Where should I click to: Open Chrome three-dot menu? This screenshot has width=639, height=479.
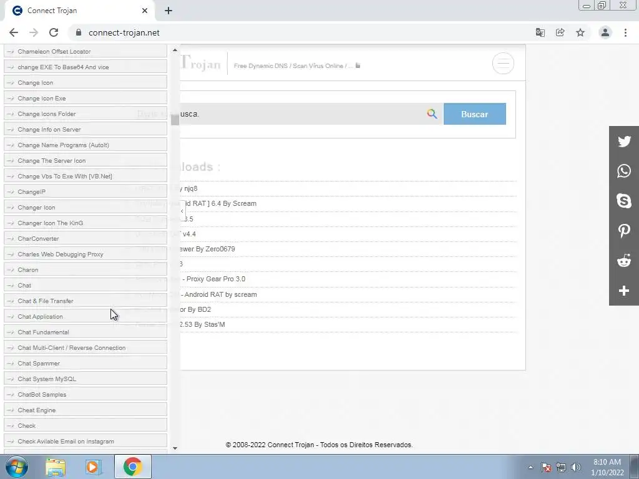pos(625,32)
